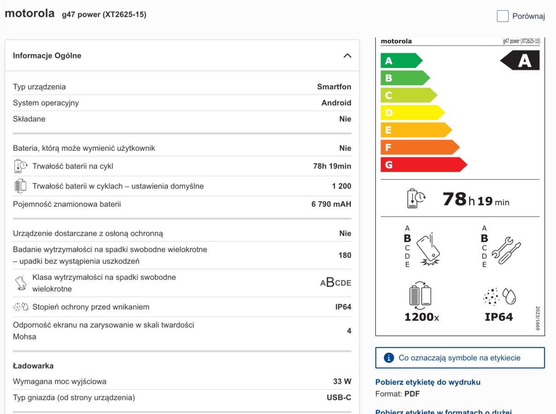This screenshot has height=414, width=556.
Task: Click the Android operating system value
Action: tap(336, 103)
